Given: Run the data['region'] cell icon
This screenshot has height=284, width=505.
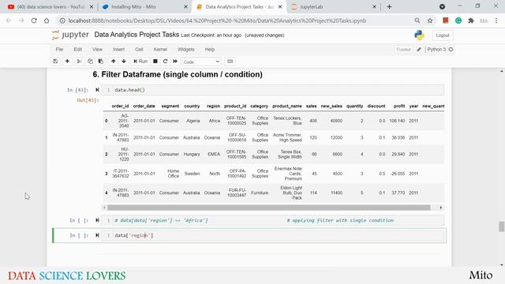Looking at the screenshot, I should click(97, 235).
